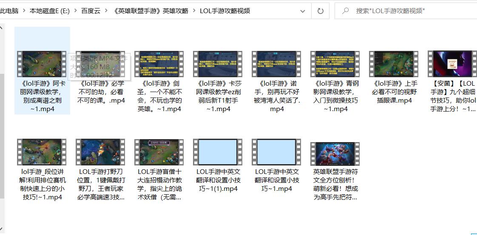477x235 pixels.
Task: Select the 卡莎网课级教学 video thumbnail
Action: coord(218,64)
